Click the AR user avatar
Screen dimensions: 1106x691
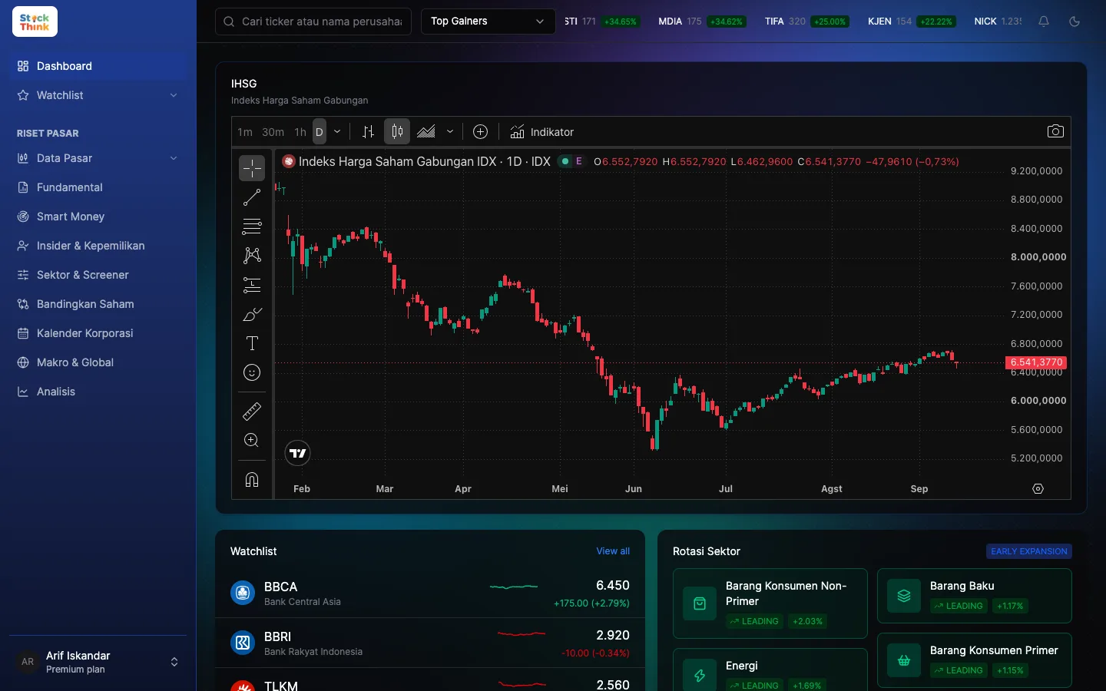pyautogui.click(x=28, y=662)
